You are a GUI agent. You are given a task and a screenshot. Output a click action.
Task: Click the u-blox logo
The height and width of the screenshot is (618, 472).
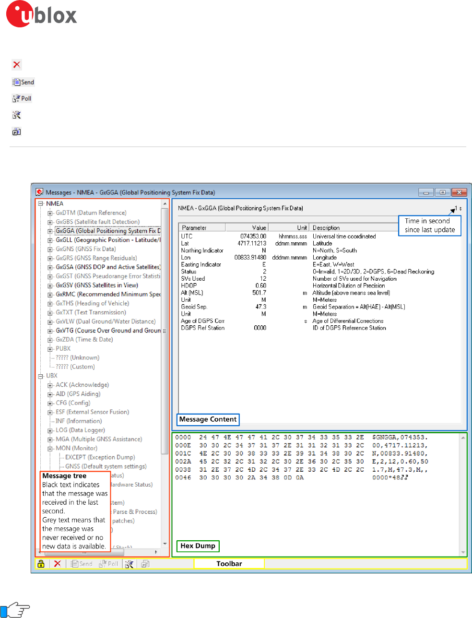(41, 14)
